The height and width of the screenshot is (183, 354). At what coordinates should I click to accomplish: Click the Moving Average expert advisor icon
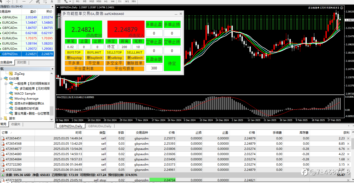click(11, 99)
